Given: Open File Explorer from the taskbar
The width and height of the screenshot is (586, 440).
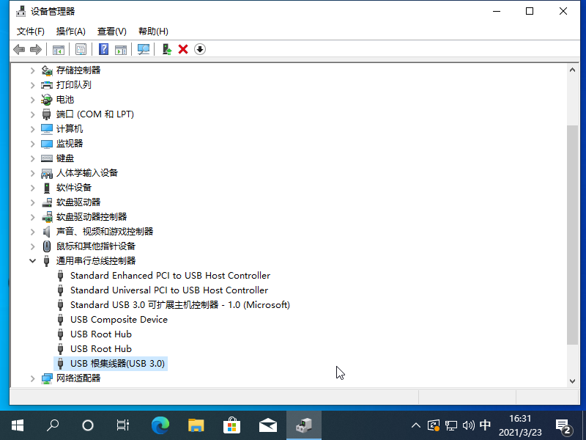Looking at the screenshot, I should tap(196, 425).
